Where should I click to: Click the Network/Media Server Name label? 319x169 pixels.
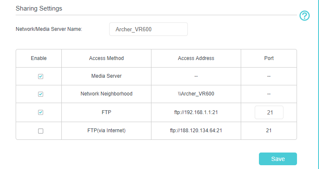click(x=49, y=29)
